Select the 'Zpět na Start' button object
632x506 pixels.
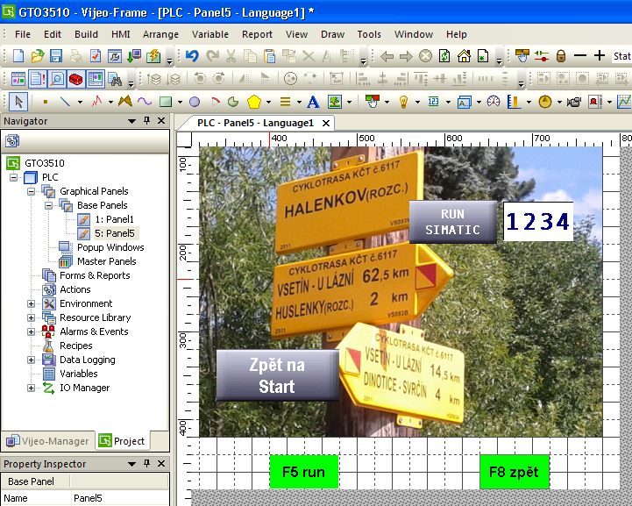coord(277,375)
